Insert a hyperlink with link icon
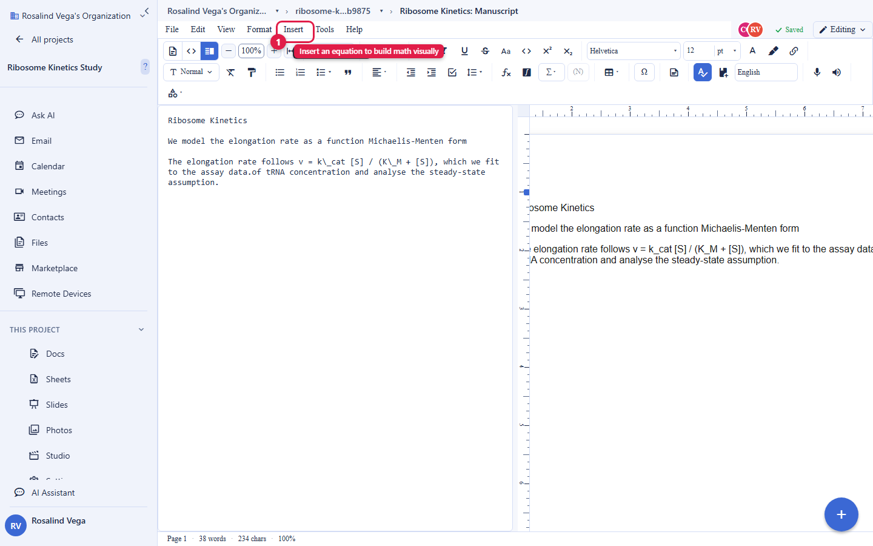The height and width of the screenshot is (546, 873). 794,51
